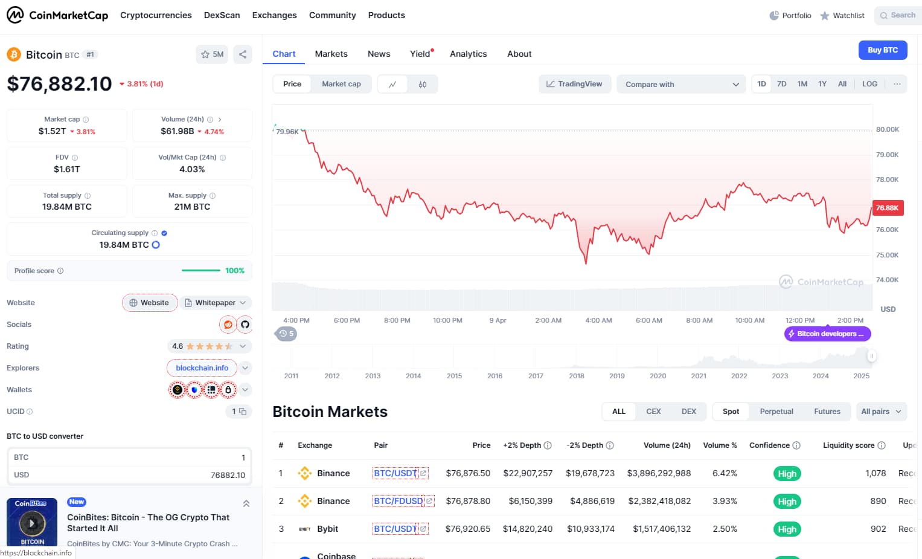Open the All pairs dropdown
The width and height of the screenshot is (922, 559).
pyautogui.click(x=881, y=411)
